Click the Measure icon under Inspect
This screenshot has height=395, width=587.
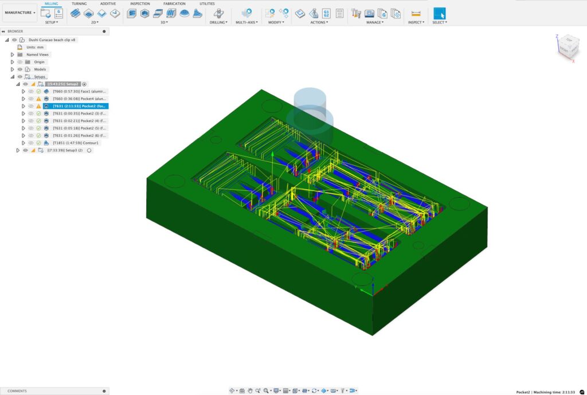416,13
